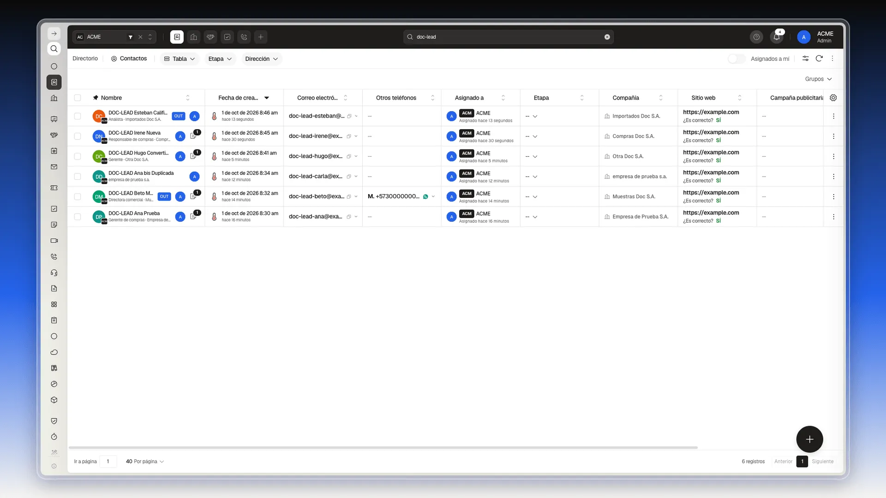The width and height of the screenshot is (886, 498).
Task: Click the Ir a página input
Action: click(x=108, y=462)
